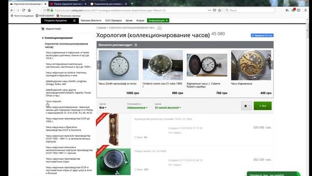
Task: Open Карманные часы J. Calame Robert thumbnail
Action: (x=207, y=65)
